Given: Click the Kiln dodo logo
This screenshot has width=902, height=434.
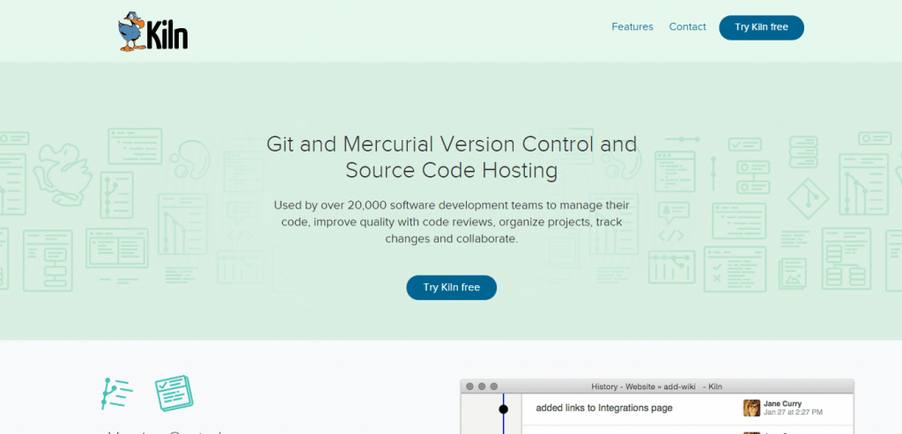Looking at the screenshot, I should click(153, 33).
